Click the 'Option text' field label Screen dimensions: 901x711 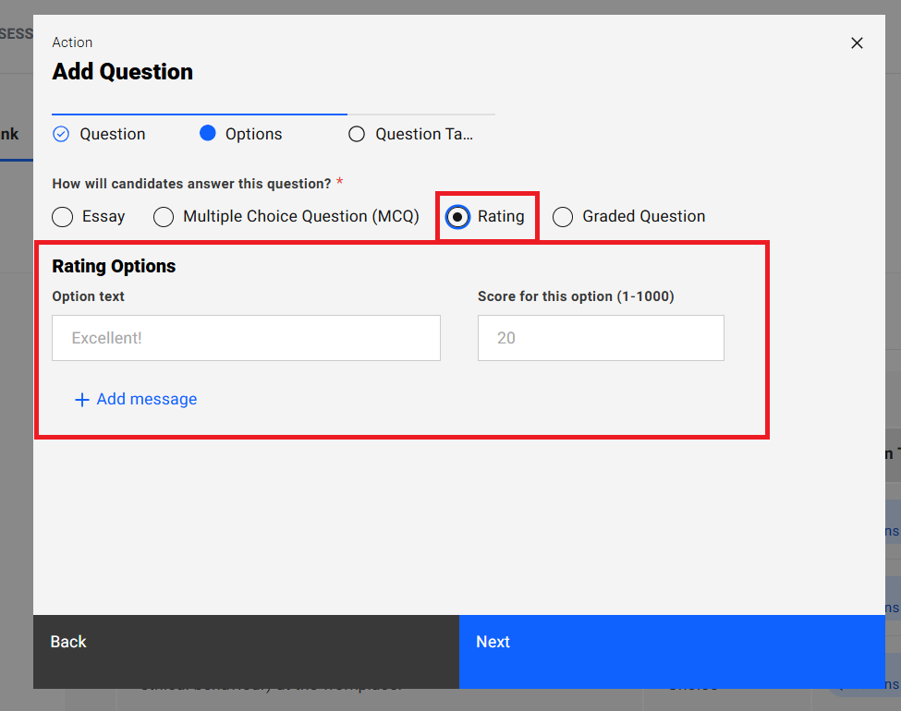[x=88, y=296]
